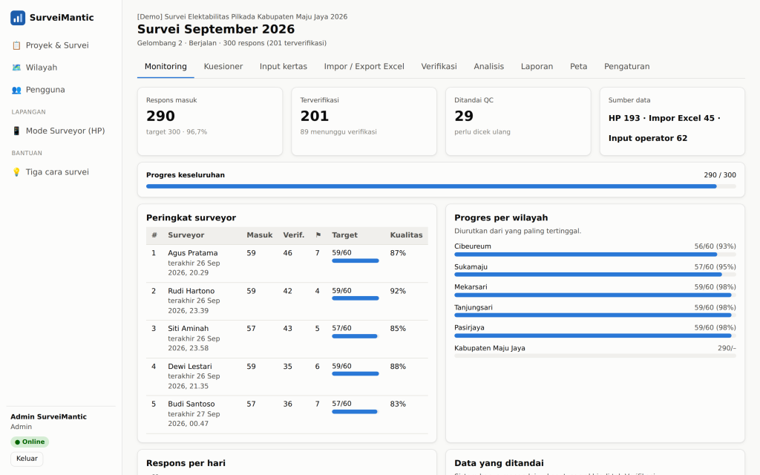Click the clipboard icon beside Proyek & Survei
The width and height of the screenshot is (760, 475).
(x=16, y=45)
